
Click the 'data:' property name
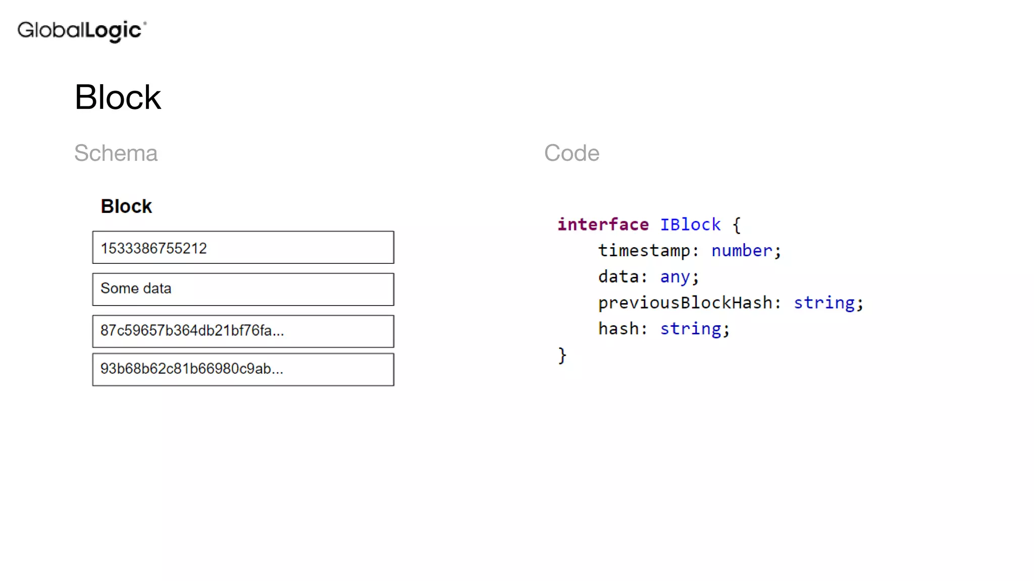(623, 277)
